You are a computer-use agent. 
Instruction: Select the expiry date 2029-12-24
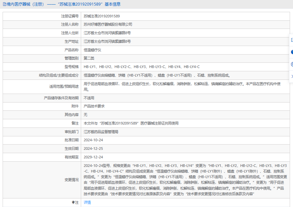93,157
